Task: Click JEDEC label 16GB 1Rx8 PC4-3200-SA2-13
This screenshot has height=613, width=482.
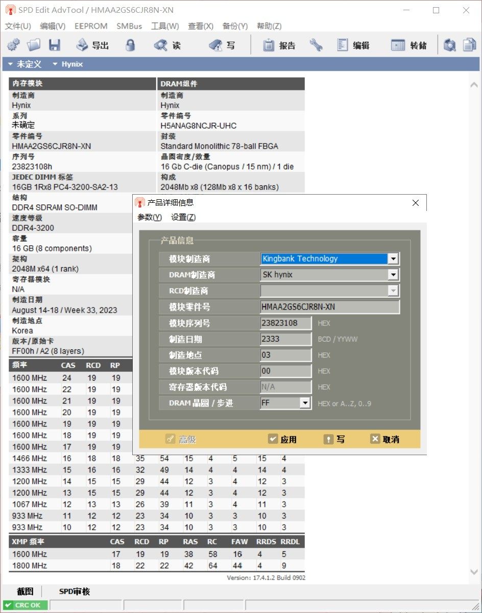Action: [x=65, y=187]
